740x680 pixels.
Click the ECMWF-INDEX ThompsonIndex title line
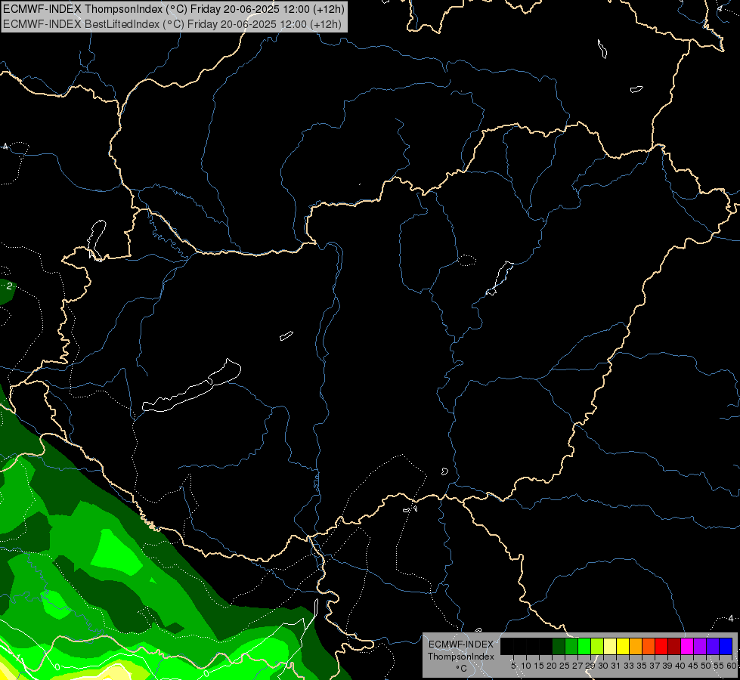coord(174,8)
